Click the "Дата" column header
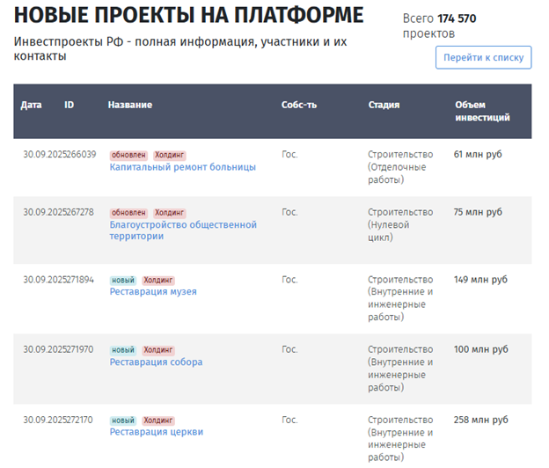This screenshot has width=549, height=468. pyautogui.click(x=31, y=105)
